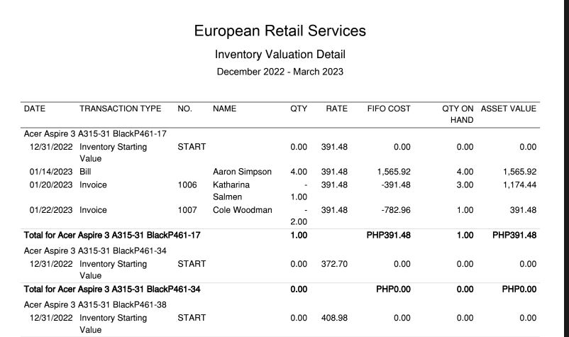Click the name Katharina Salmen
Viewport: 569px width, 337px height.
click(x=231, y=190)
